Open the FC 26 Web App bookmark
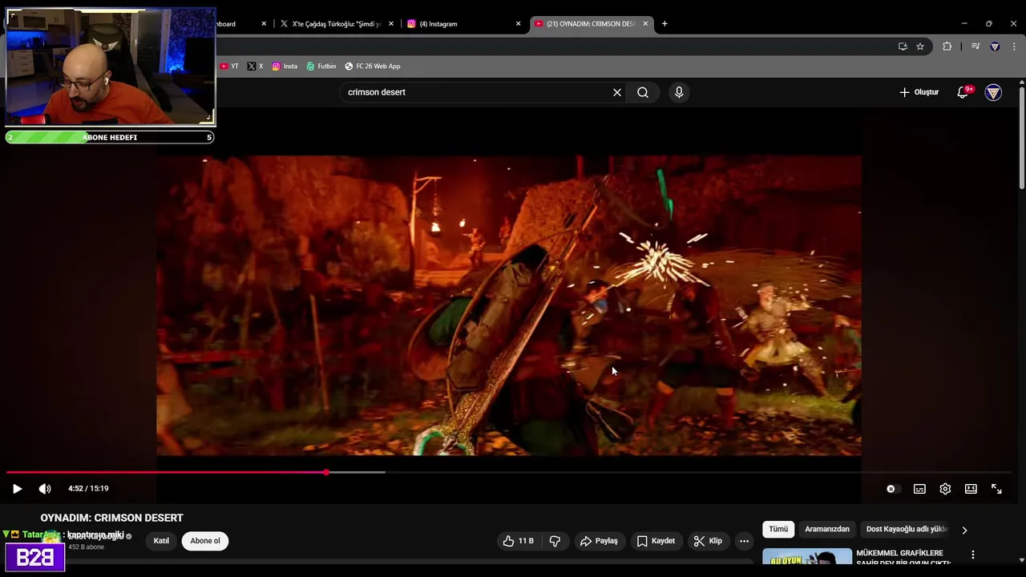Viewport: 1026px width, 577px height. coord(373,67)
